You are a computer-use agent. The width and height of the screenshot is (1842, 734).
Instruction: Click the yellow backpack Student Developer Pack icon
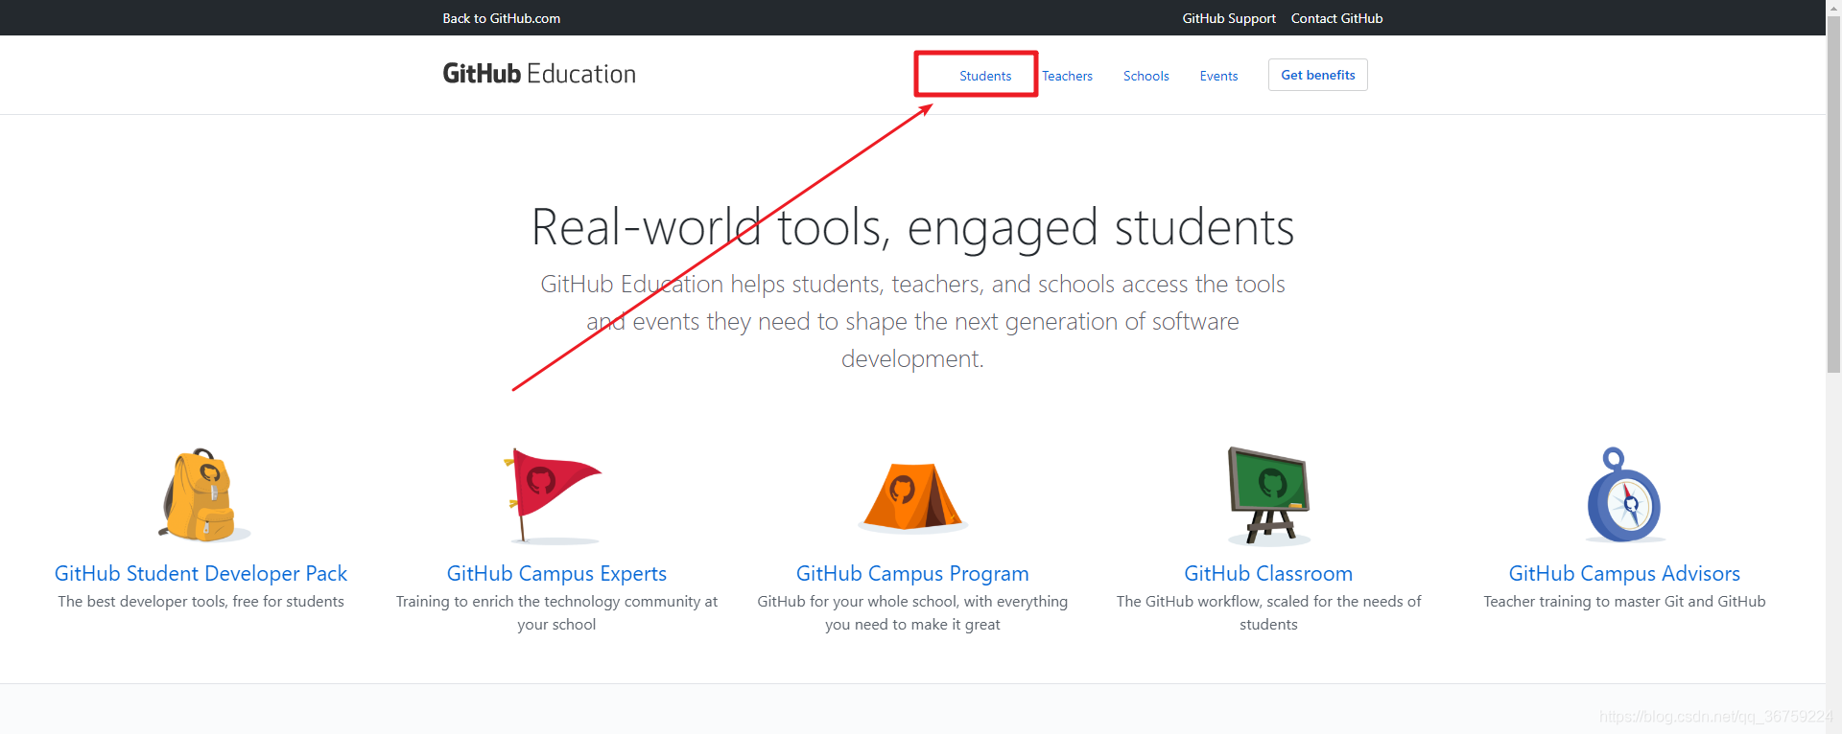tap(202, 495)
